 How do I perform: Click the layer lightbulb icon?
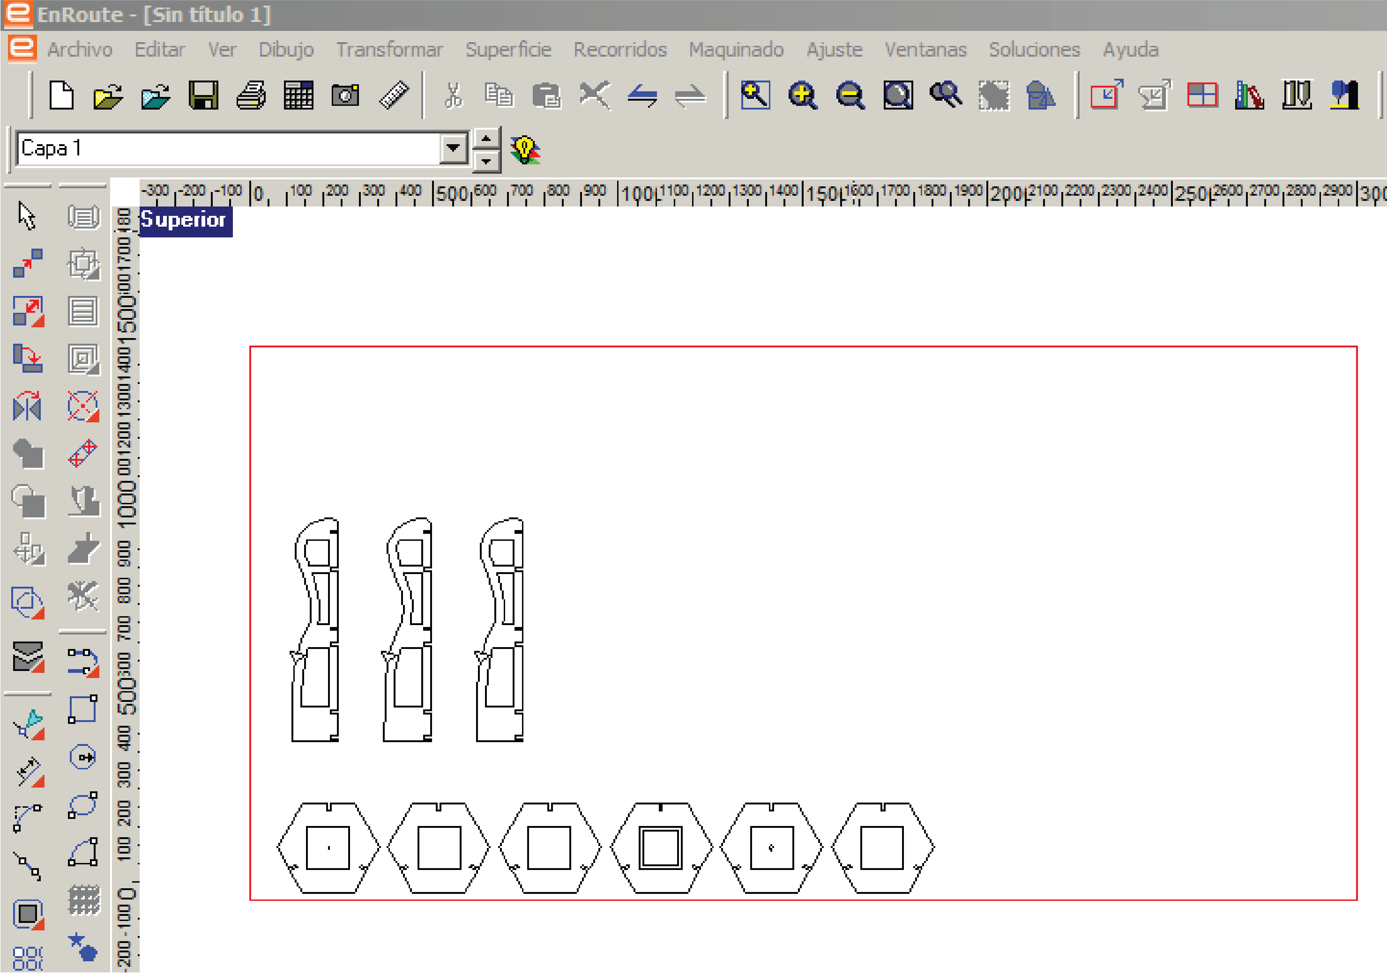[x=524, y=149]
